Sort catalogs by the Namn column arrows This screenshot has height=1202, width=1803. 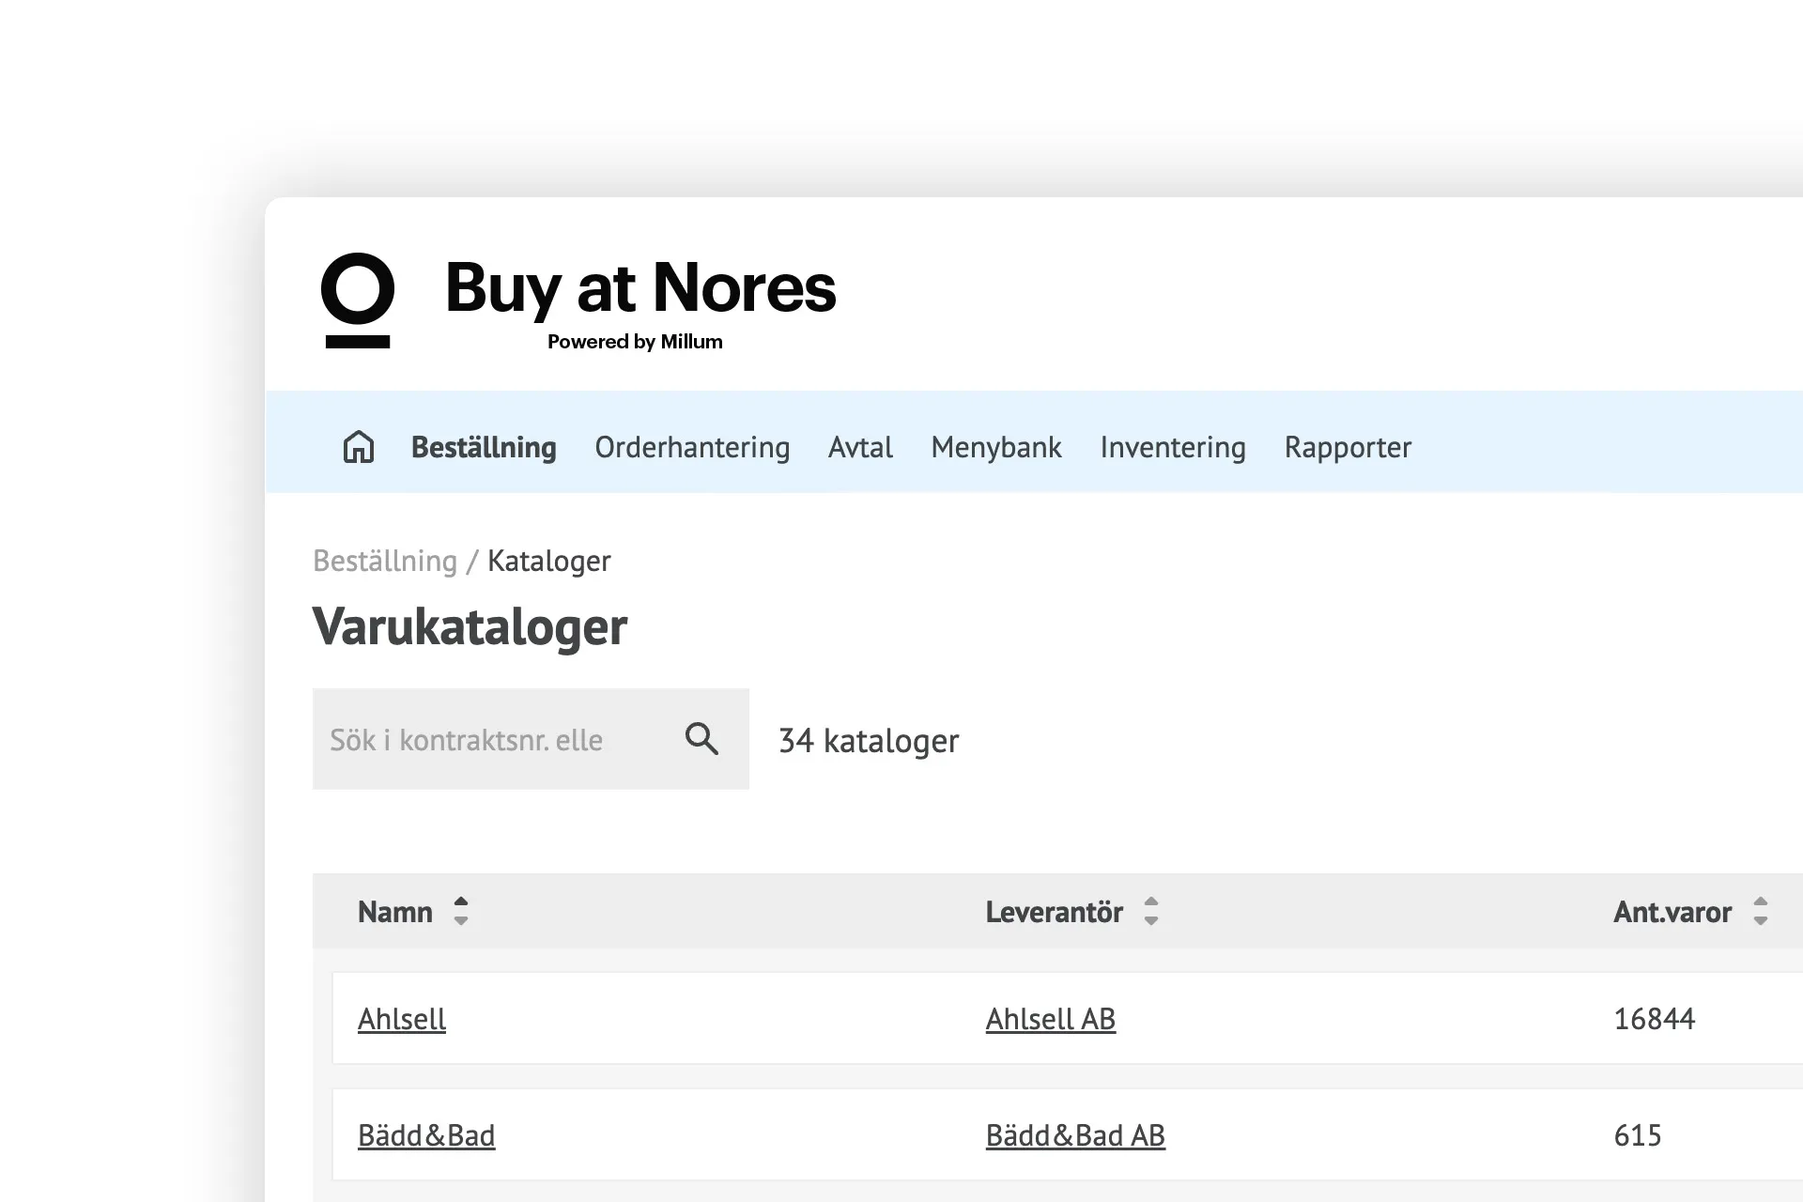pyautogui.click(x=460, y=911)
